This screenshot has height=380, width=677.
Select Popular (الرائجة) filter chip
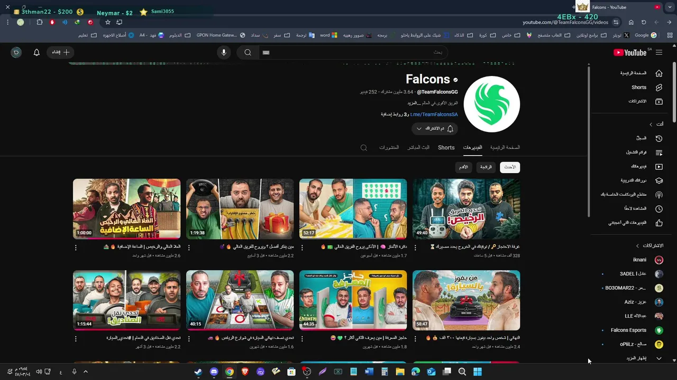486,167
